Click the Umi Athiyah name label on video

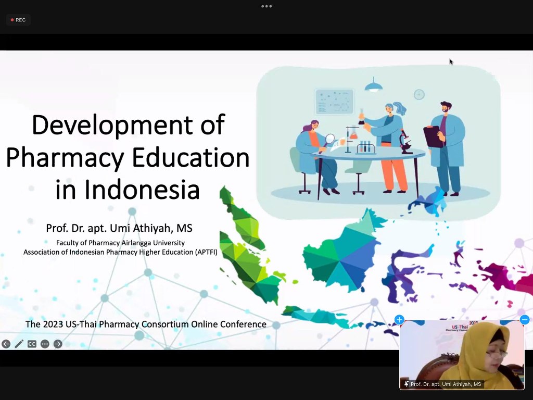(446, 384)
